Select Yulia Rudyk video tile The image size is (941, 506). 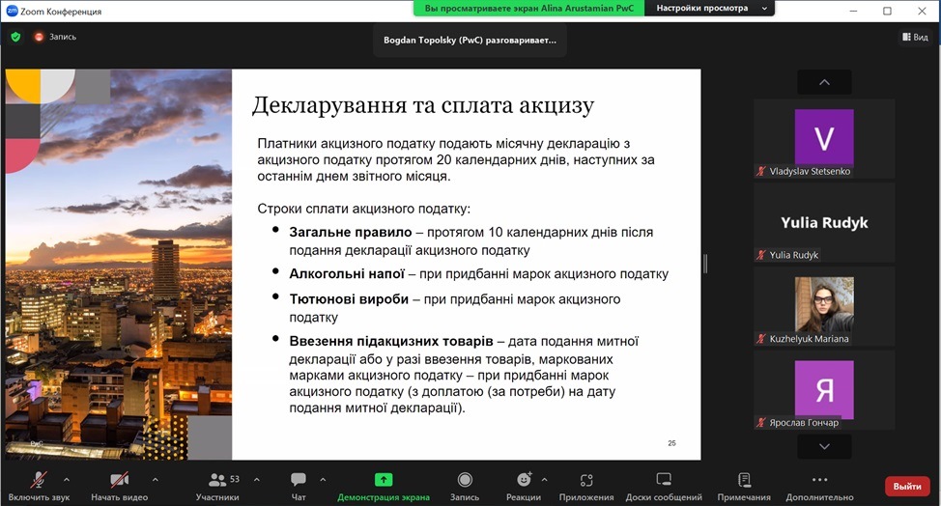click(x=824, y=222)
